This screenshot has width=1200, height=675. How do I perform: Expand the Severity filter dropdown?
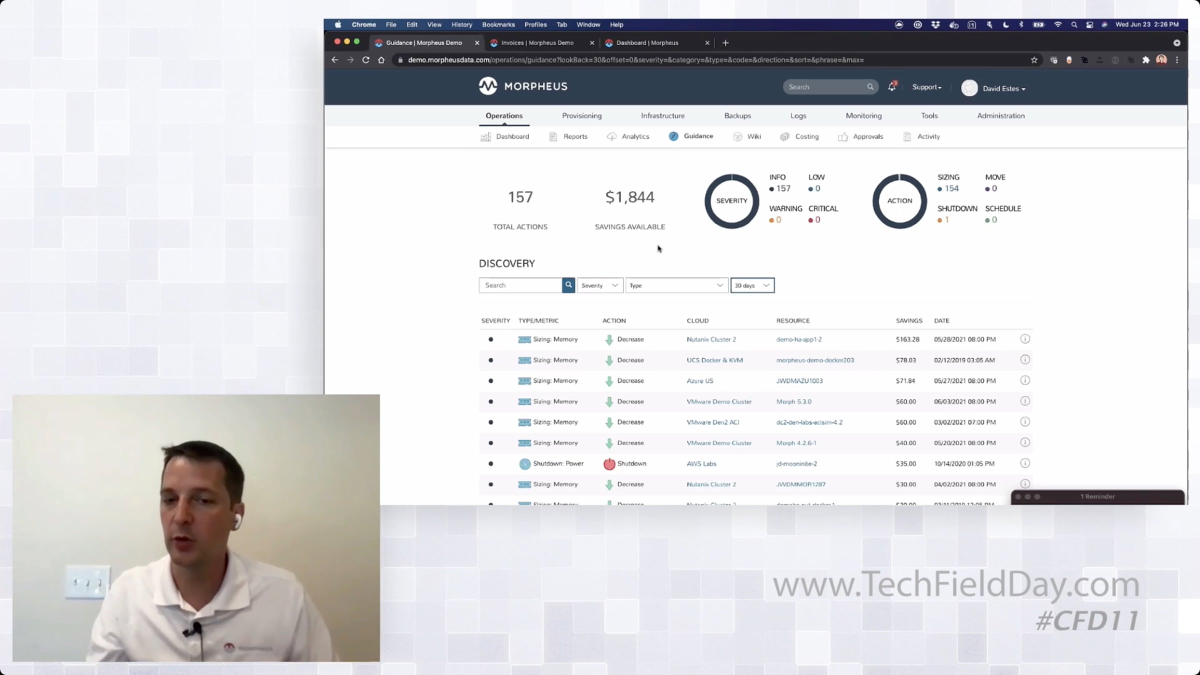tap(600, 285)
